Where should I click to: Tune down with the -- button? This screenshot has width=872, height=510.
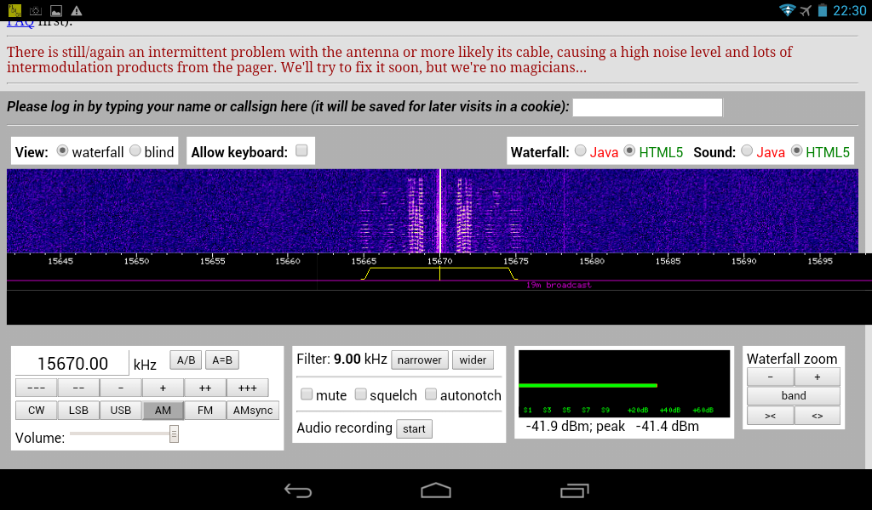[x=78, y=388]
